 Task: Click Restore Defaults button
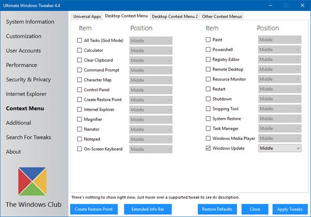point(217,209)
